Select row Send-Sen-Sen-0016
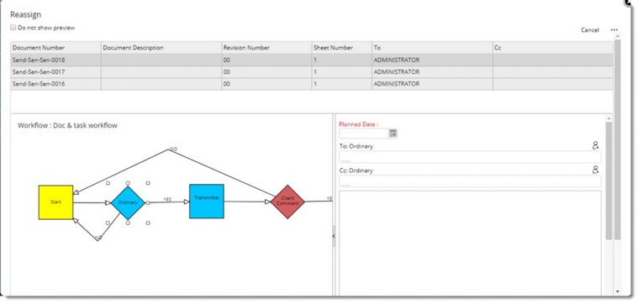Viewport: 639px width, 304px height. 312,84
